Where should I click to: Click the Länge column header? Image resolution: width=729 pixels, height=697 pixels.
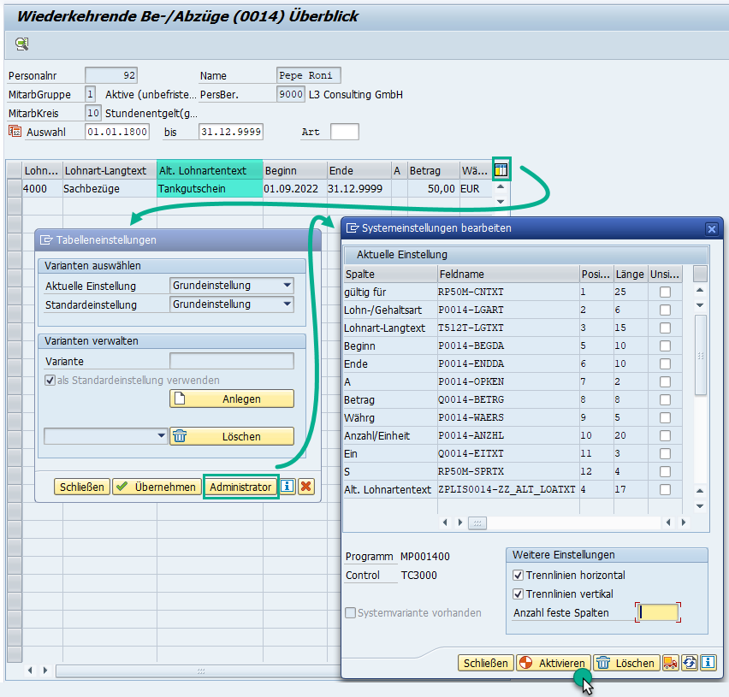click(x=631, y=275)
